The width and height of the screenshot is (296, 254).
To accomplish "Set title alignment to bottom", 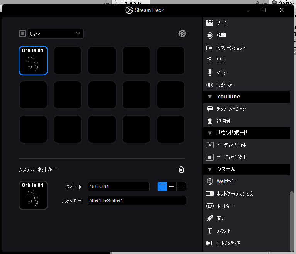I will pos(181,187).
